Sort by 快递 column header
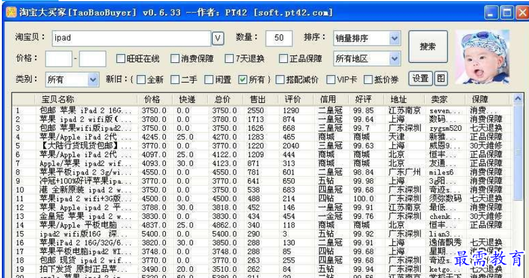Screen dimensions: 529x278 (x=191, y=99)
